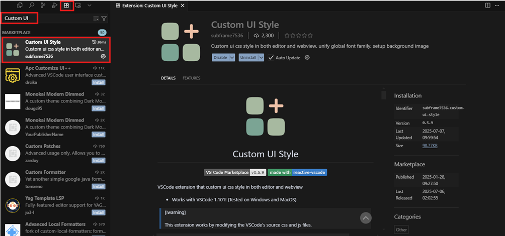505x236 pixels.
Task: Open the extensions filter funnel icon
Action: pos(104,19)
